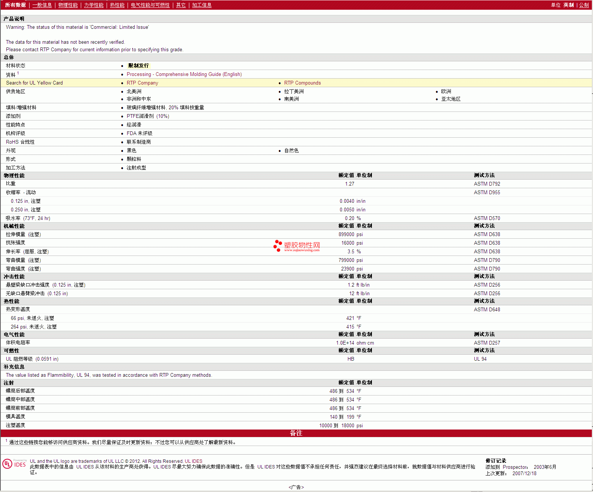Open the 所有数据 tab
The image size is (593, 492).
tap(15, 5)
